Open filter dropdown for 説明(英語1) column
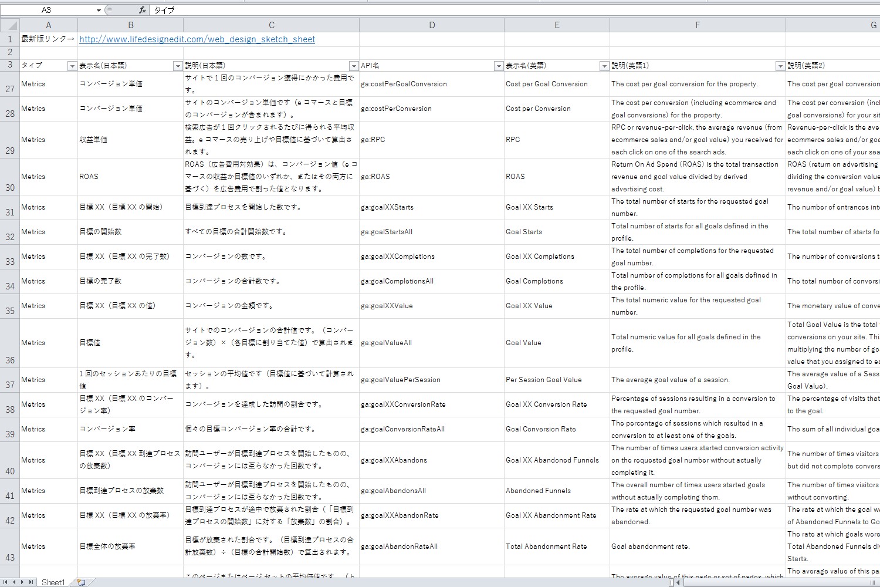The height and width of the screenshot is (587, 880). point(780,66)
